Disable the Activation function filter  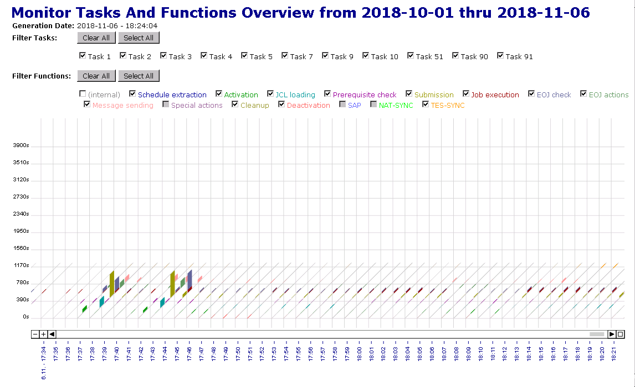218,93
